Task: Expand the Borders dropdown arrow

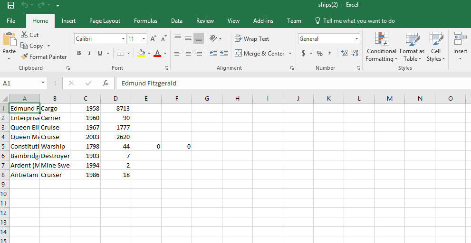Action: point(129,54)
